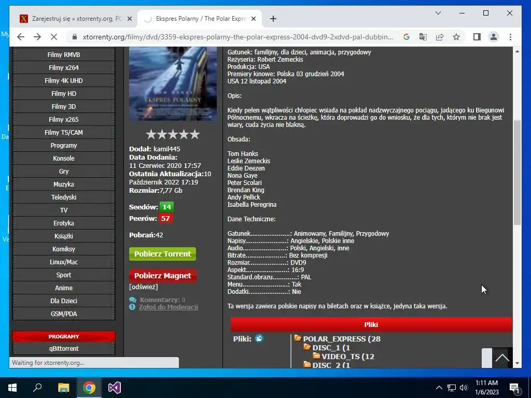
Task: Open the tab search dropdown
Action: (438, 13)
